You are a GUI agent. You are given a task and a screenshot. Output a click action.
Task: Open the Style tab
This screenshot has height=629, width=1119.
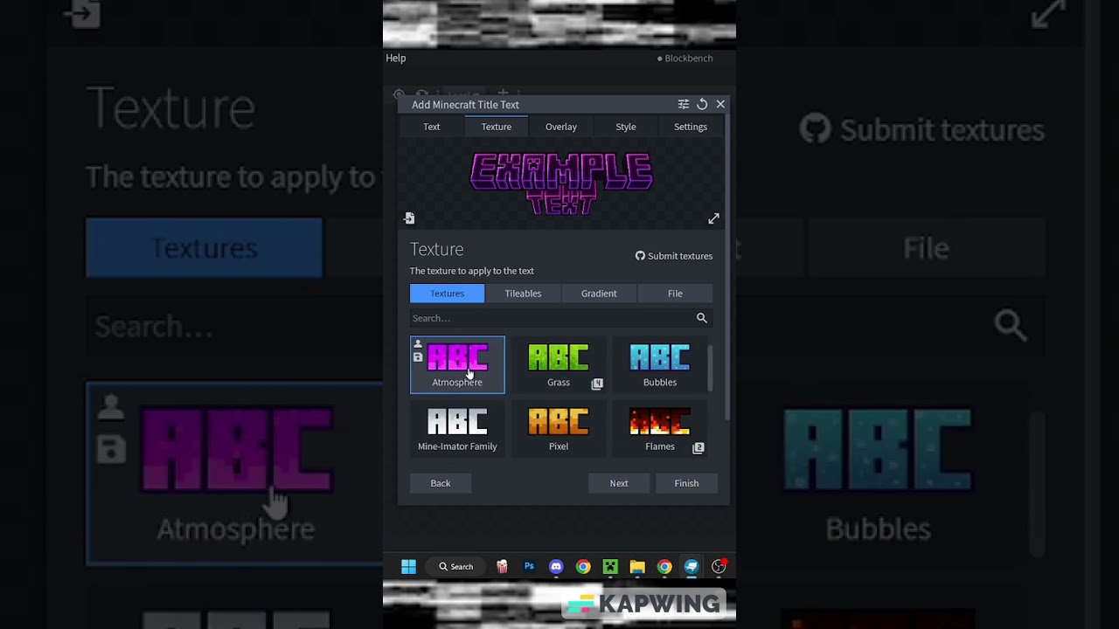pyautogui.click(x=626, y=127)
